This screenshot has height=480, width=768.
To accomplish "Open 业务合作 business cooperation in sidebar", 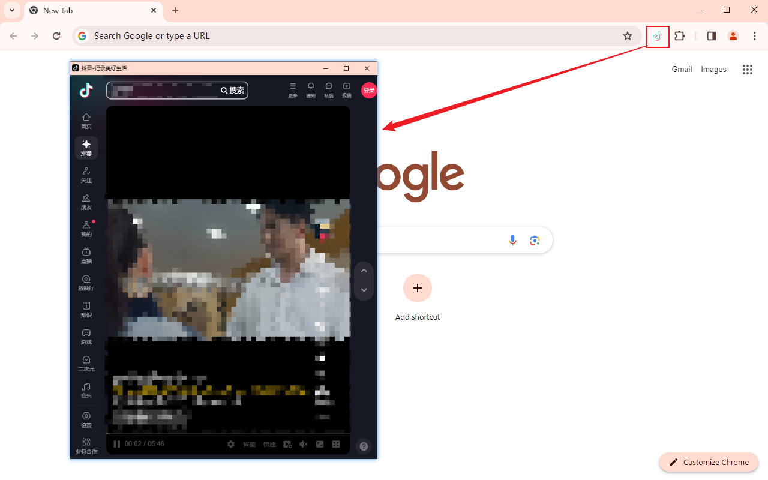I will (86, 446).
